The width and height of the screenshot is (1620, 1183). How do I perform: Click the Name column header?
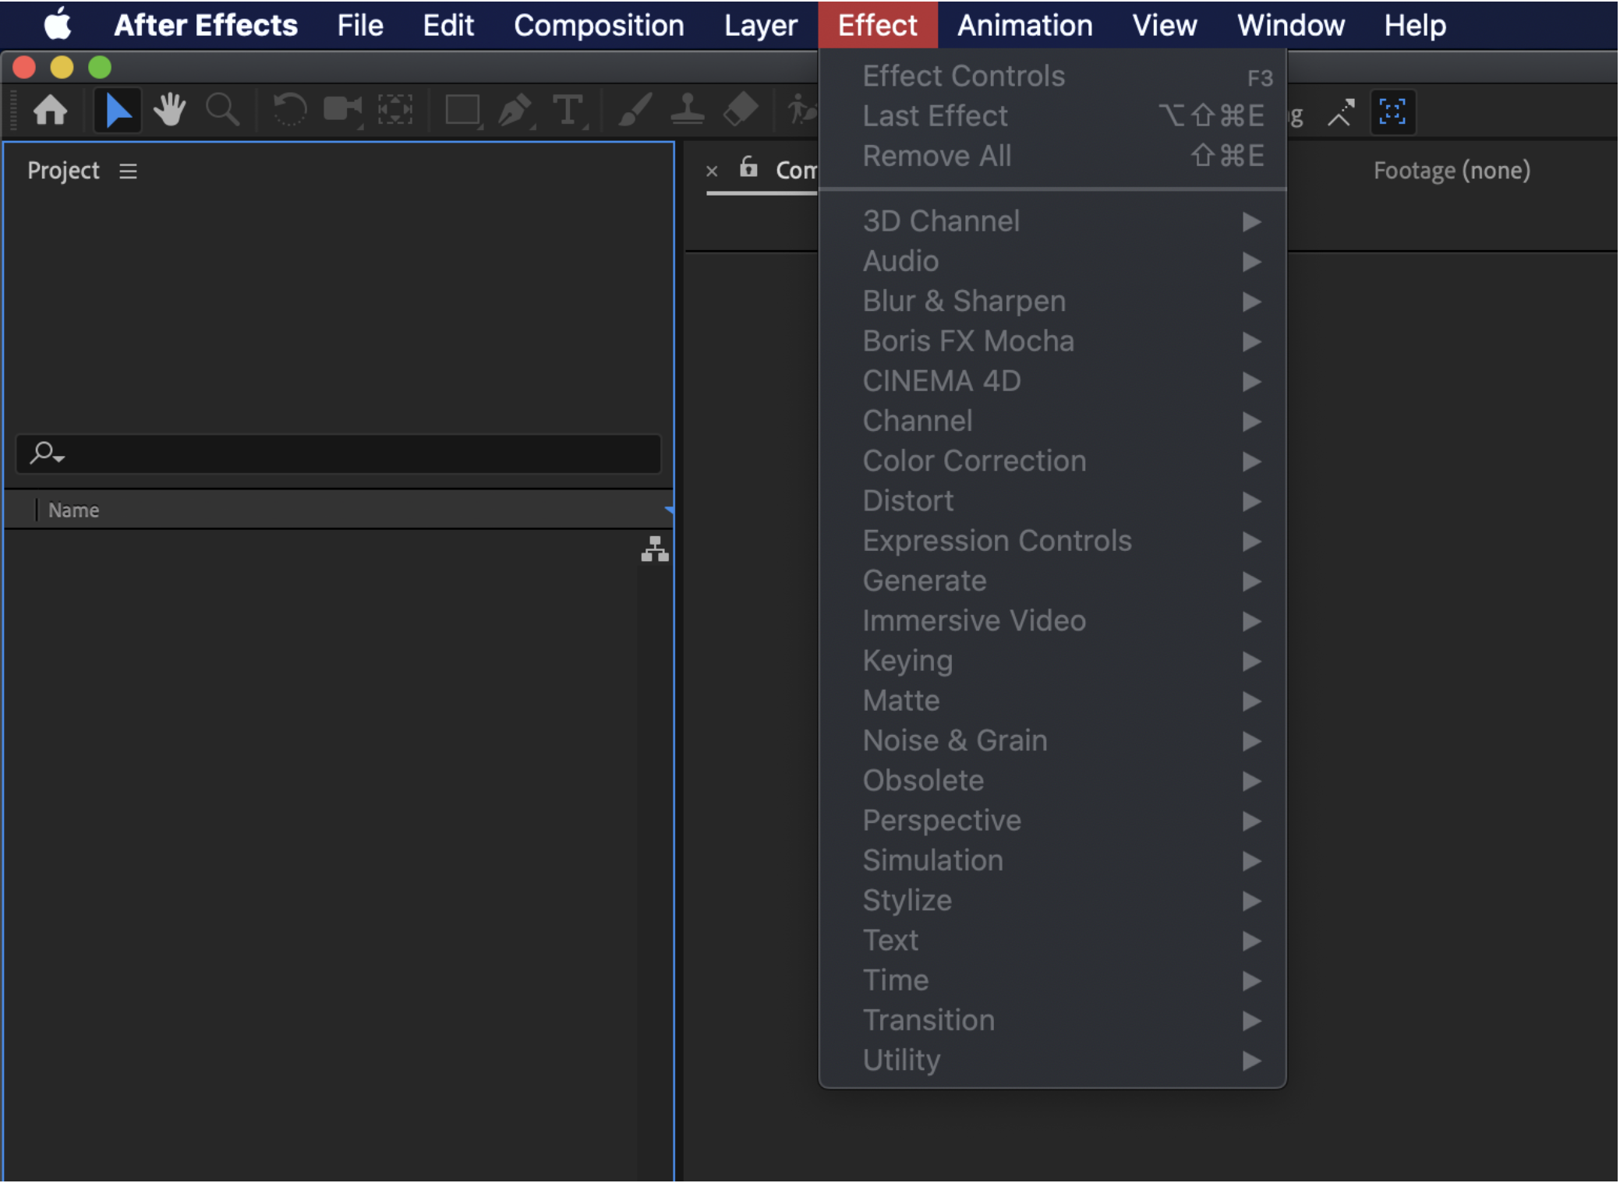[x=73, y=510]
